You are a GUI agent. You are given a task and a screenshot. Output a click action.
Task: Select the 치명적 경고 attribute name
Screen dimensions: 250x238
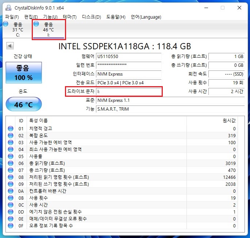pyautogui.click(x=41, y=128)
